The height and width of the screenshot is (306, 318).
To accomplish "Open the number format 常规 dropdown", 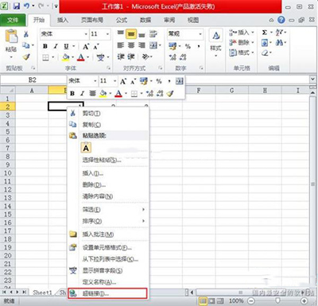I will click(x=200, y=34).
